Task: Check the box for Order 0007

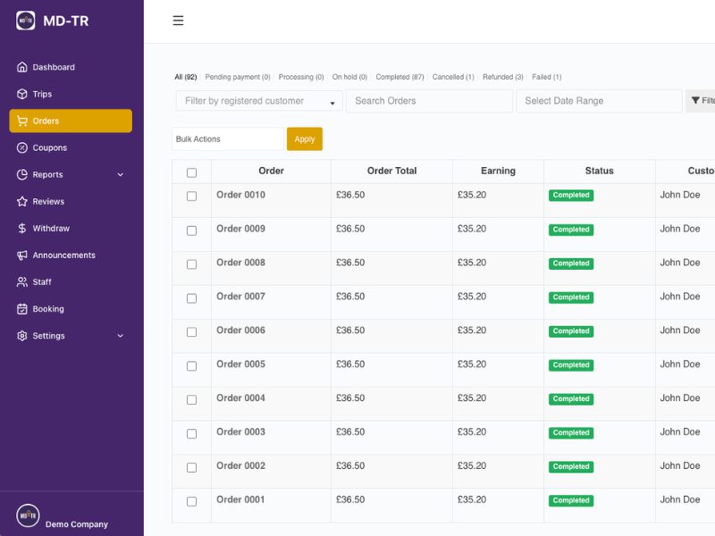Action: click(x=191, y=298)
